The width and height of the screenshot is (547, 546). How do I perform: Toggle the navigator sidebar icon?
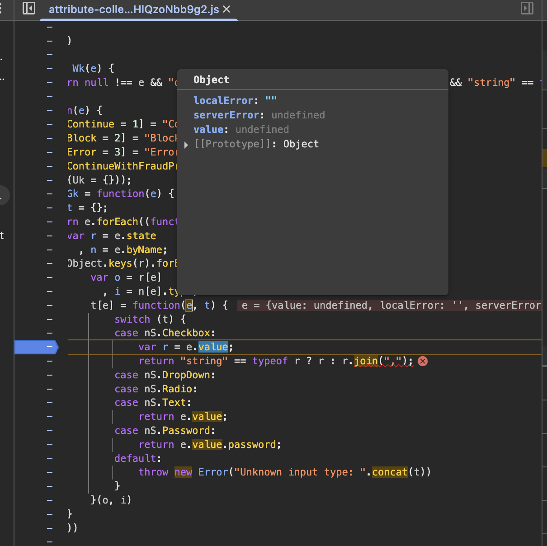pos(29,8)
